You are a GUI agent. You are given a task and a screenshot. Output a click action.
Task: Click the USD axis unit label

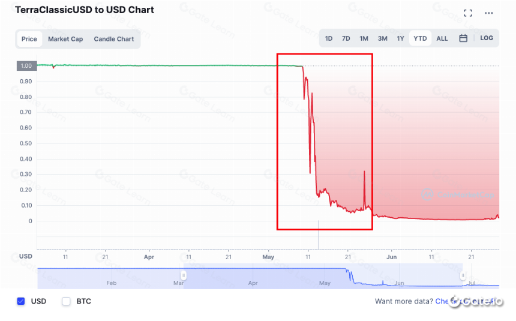coord(26,256)
